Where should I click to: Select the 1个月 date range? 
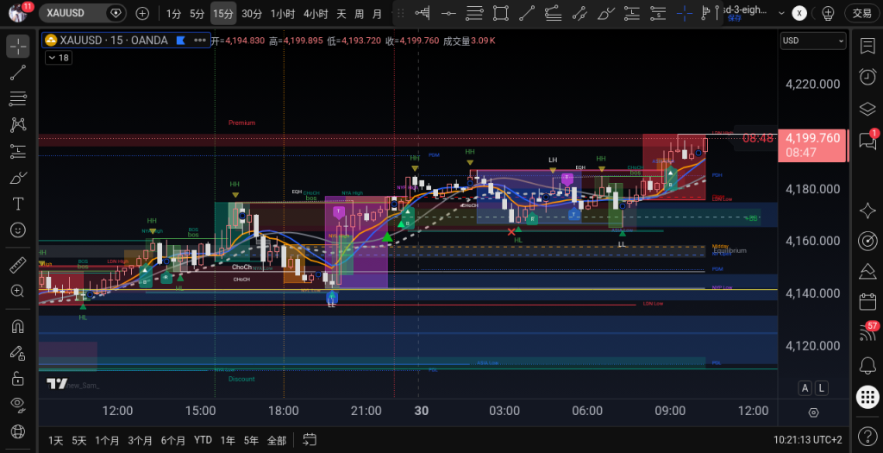107,440
